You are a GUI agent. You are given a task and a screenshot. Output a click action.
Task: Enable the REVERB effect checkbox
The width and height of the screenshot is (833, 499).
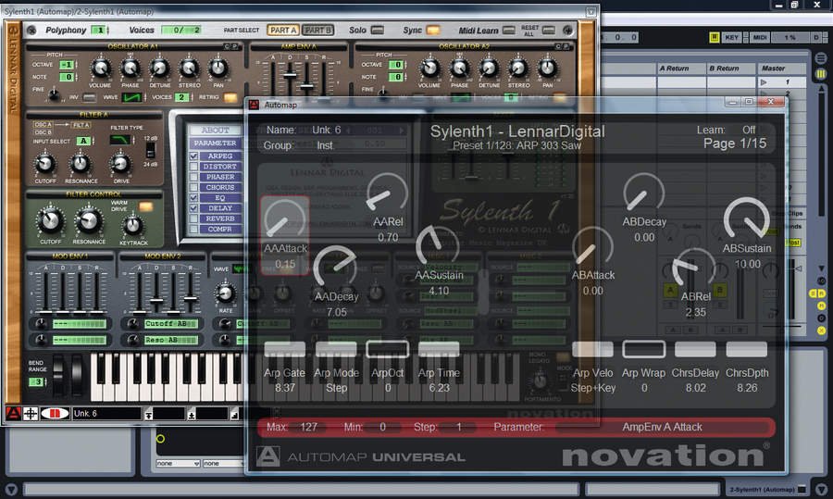coord(194,218)
